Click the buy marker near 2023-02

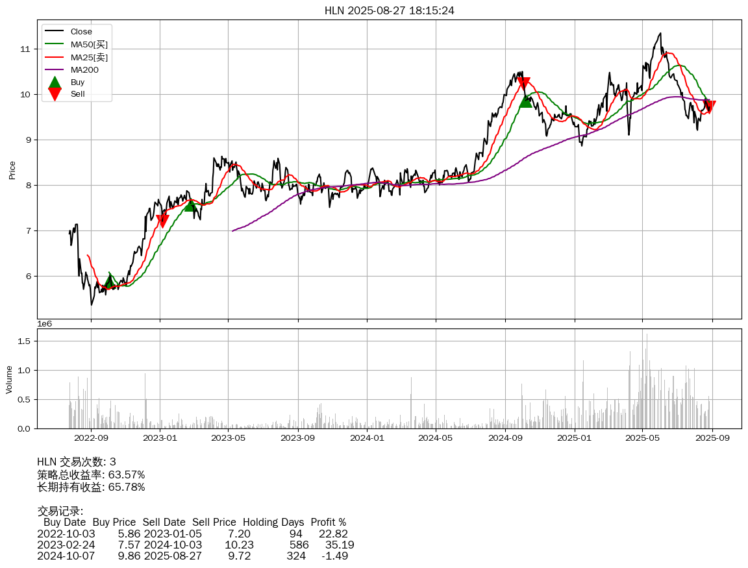(x=190, y=205)
